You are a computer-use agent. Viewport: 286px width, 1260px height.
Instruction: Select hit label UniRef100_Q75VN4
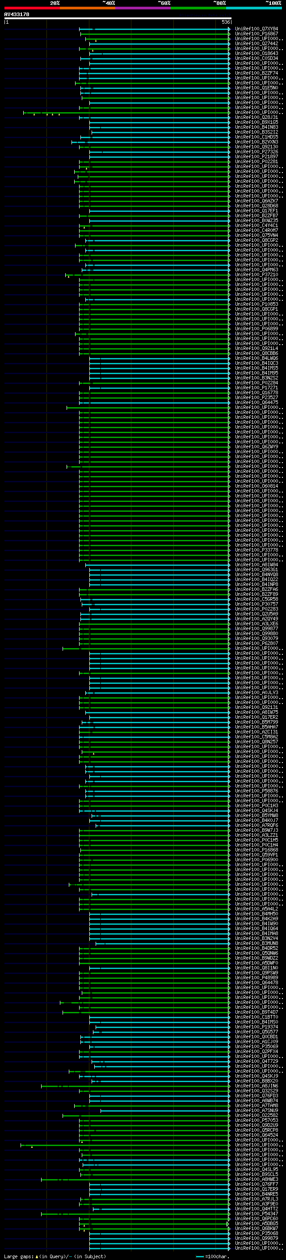(x=257, y=235)
